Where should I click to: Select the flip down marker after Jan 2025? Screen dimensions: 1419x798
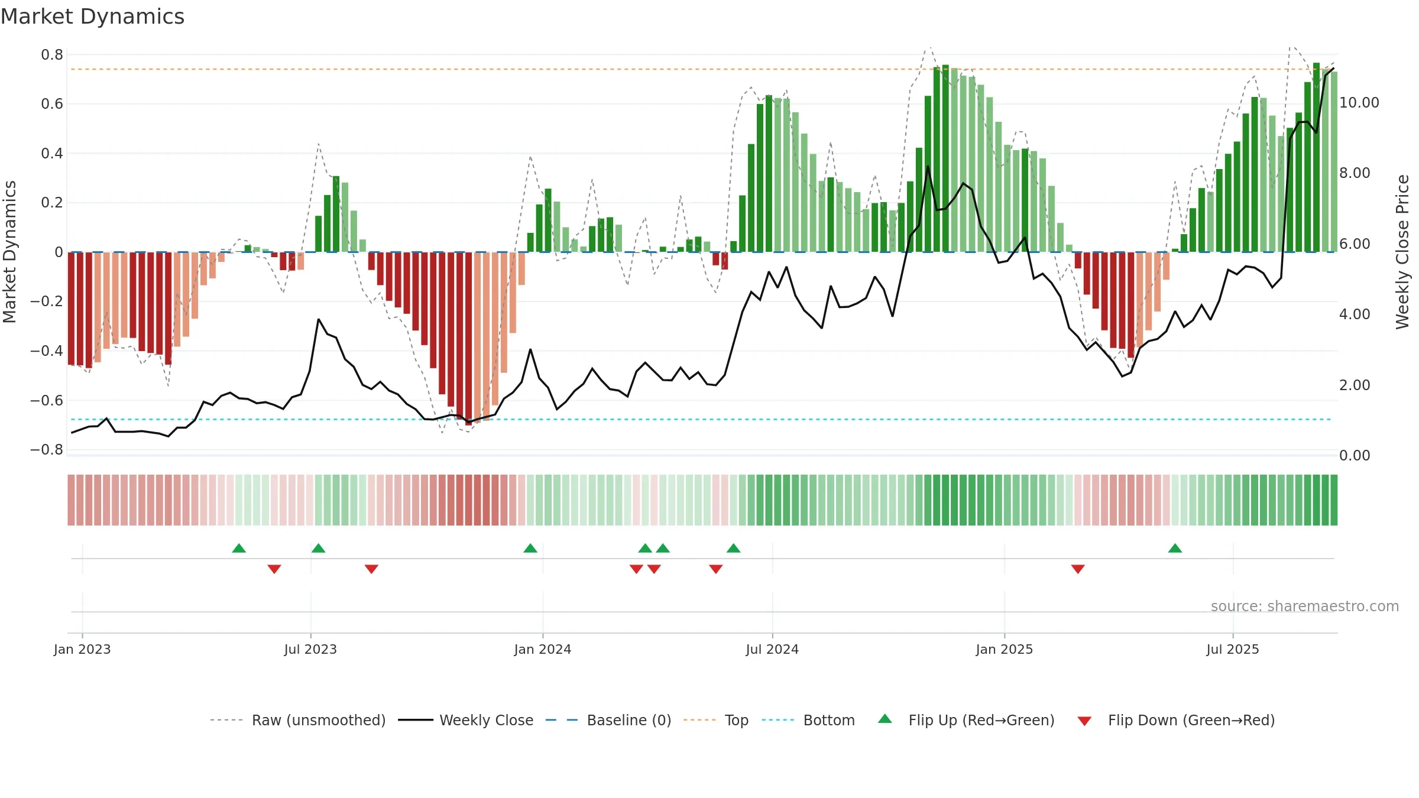click(x=1078, y=569)
